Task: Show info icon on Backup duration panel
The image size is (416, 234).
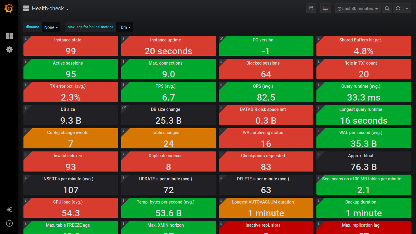Action: pos(319,200)
